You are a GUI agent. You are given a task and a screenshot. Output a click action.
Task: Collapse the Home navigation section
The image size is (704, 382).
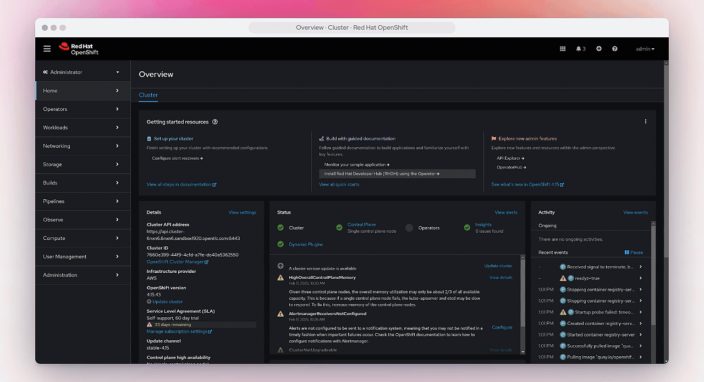[82, 91]
